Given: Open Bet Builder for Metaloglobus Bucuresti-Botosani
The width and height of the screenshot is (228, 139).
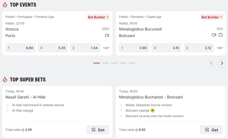Looking at the screenshot, I should tap(212, 17).
